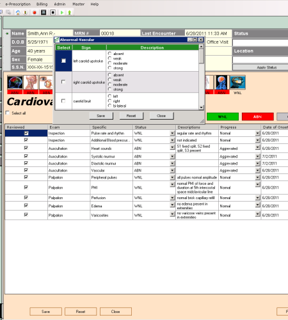Click the traffic light toolbar icon
The height and width of the screenshot is (320, 288).
coord(26,12)
